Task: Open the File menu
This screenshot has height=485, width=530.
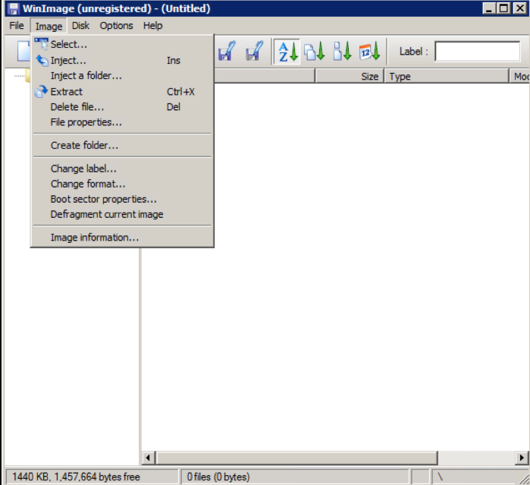Action: [x=16, y=26]
